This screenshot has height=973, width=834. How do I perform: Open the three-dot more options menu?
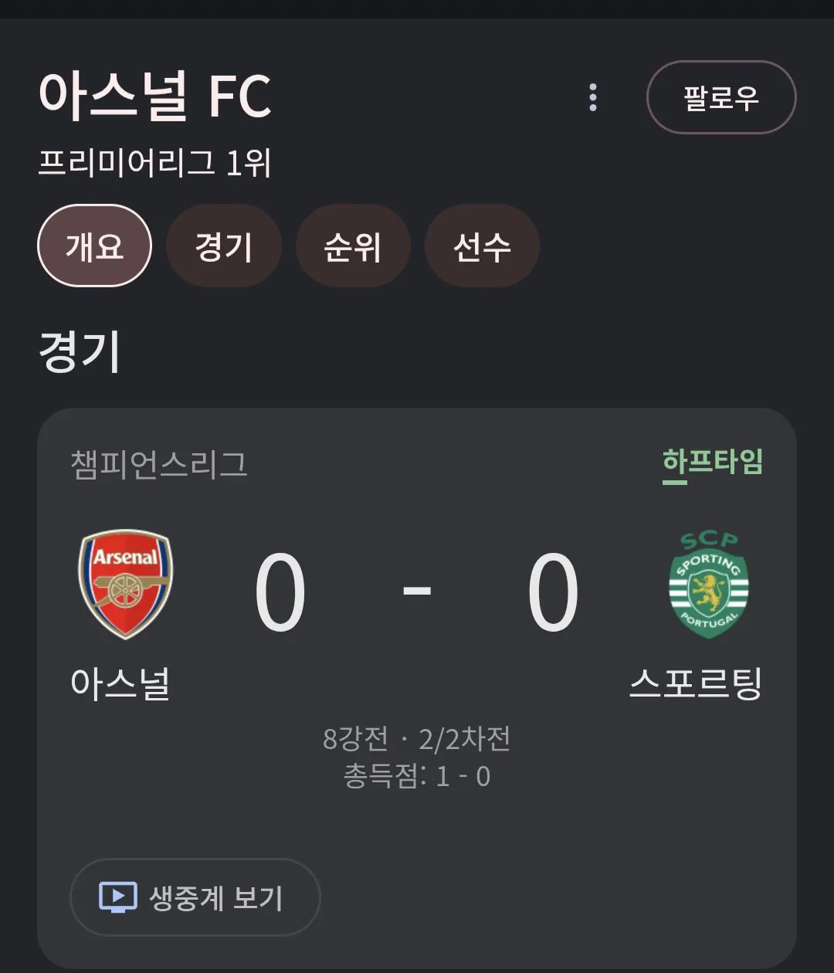[593, 97]
